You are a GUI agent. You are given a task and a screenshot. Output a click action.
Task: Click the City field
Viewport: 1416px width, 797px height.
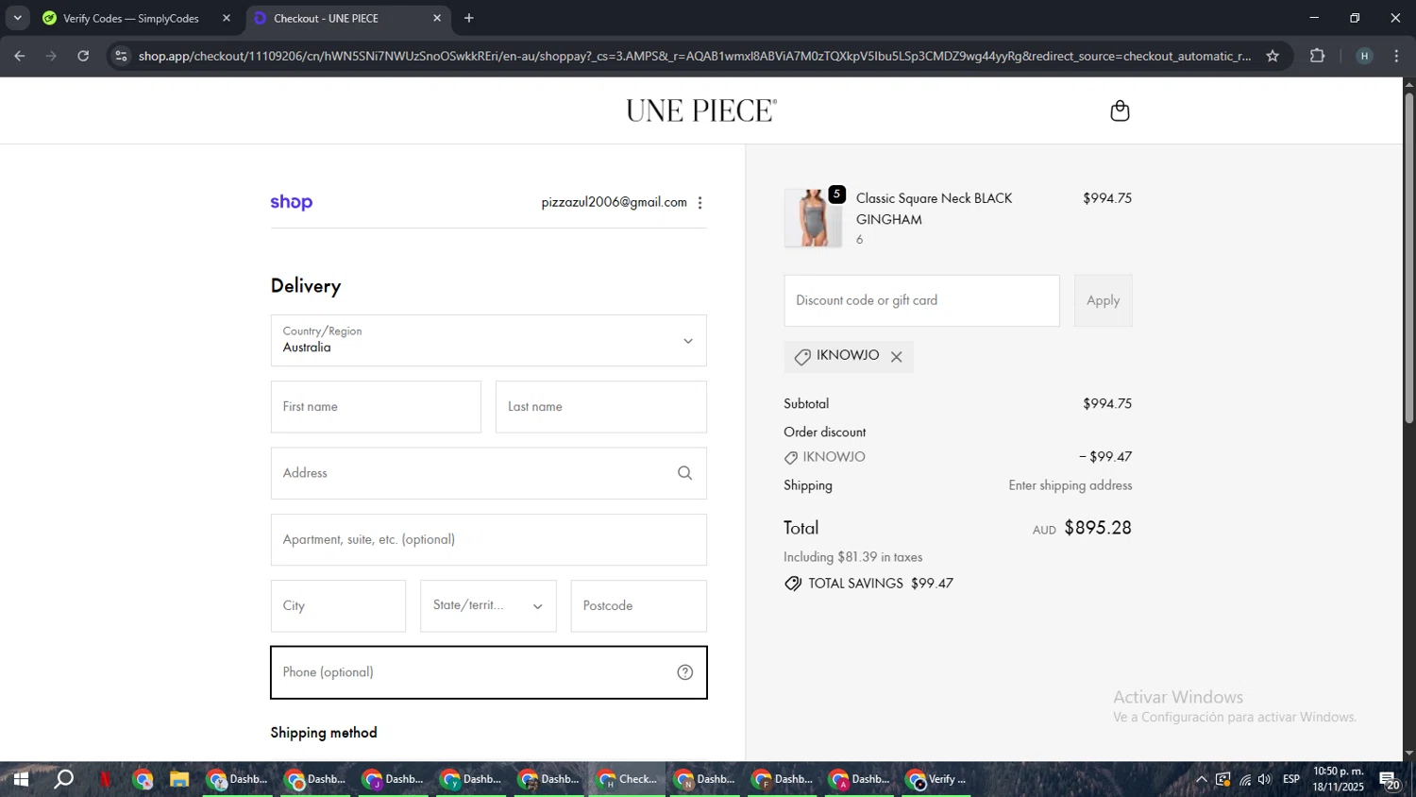338,606
